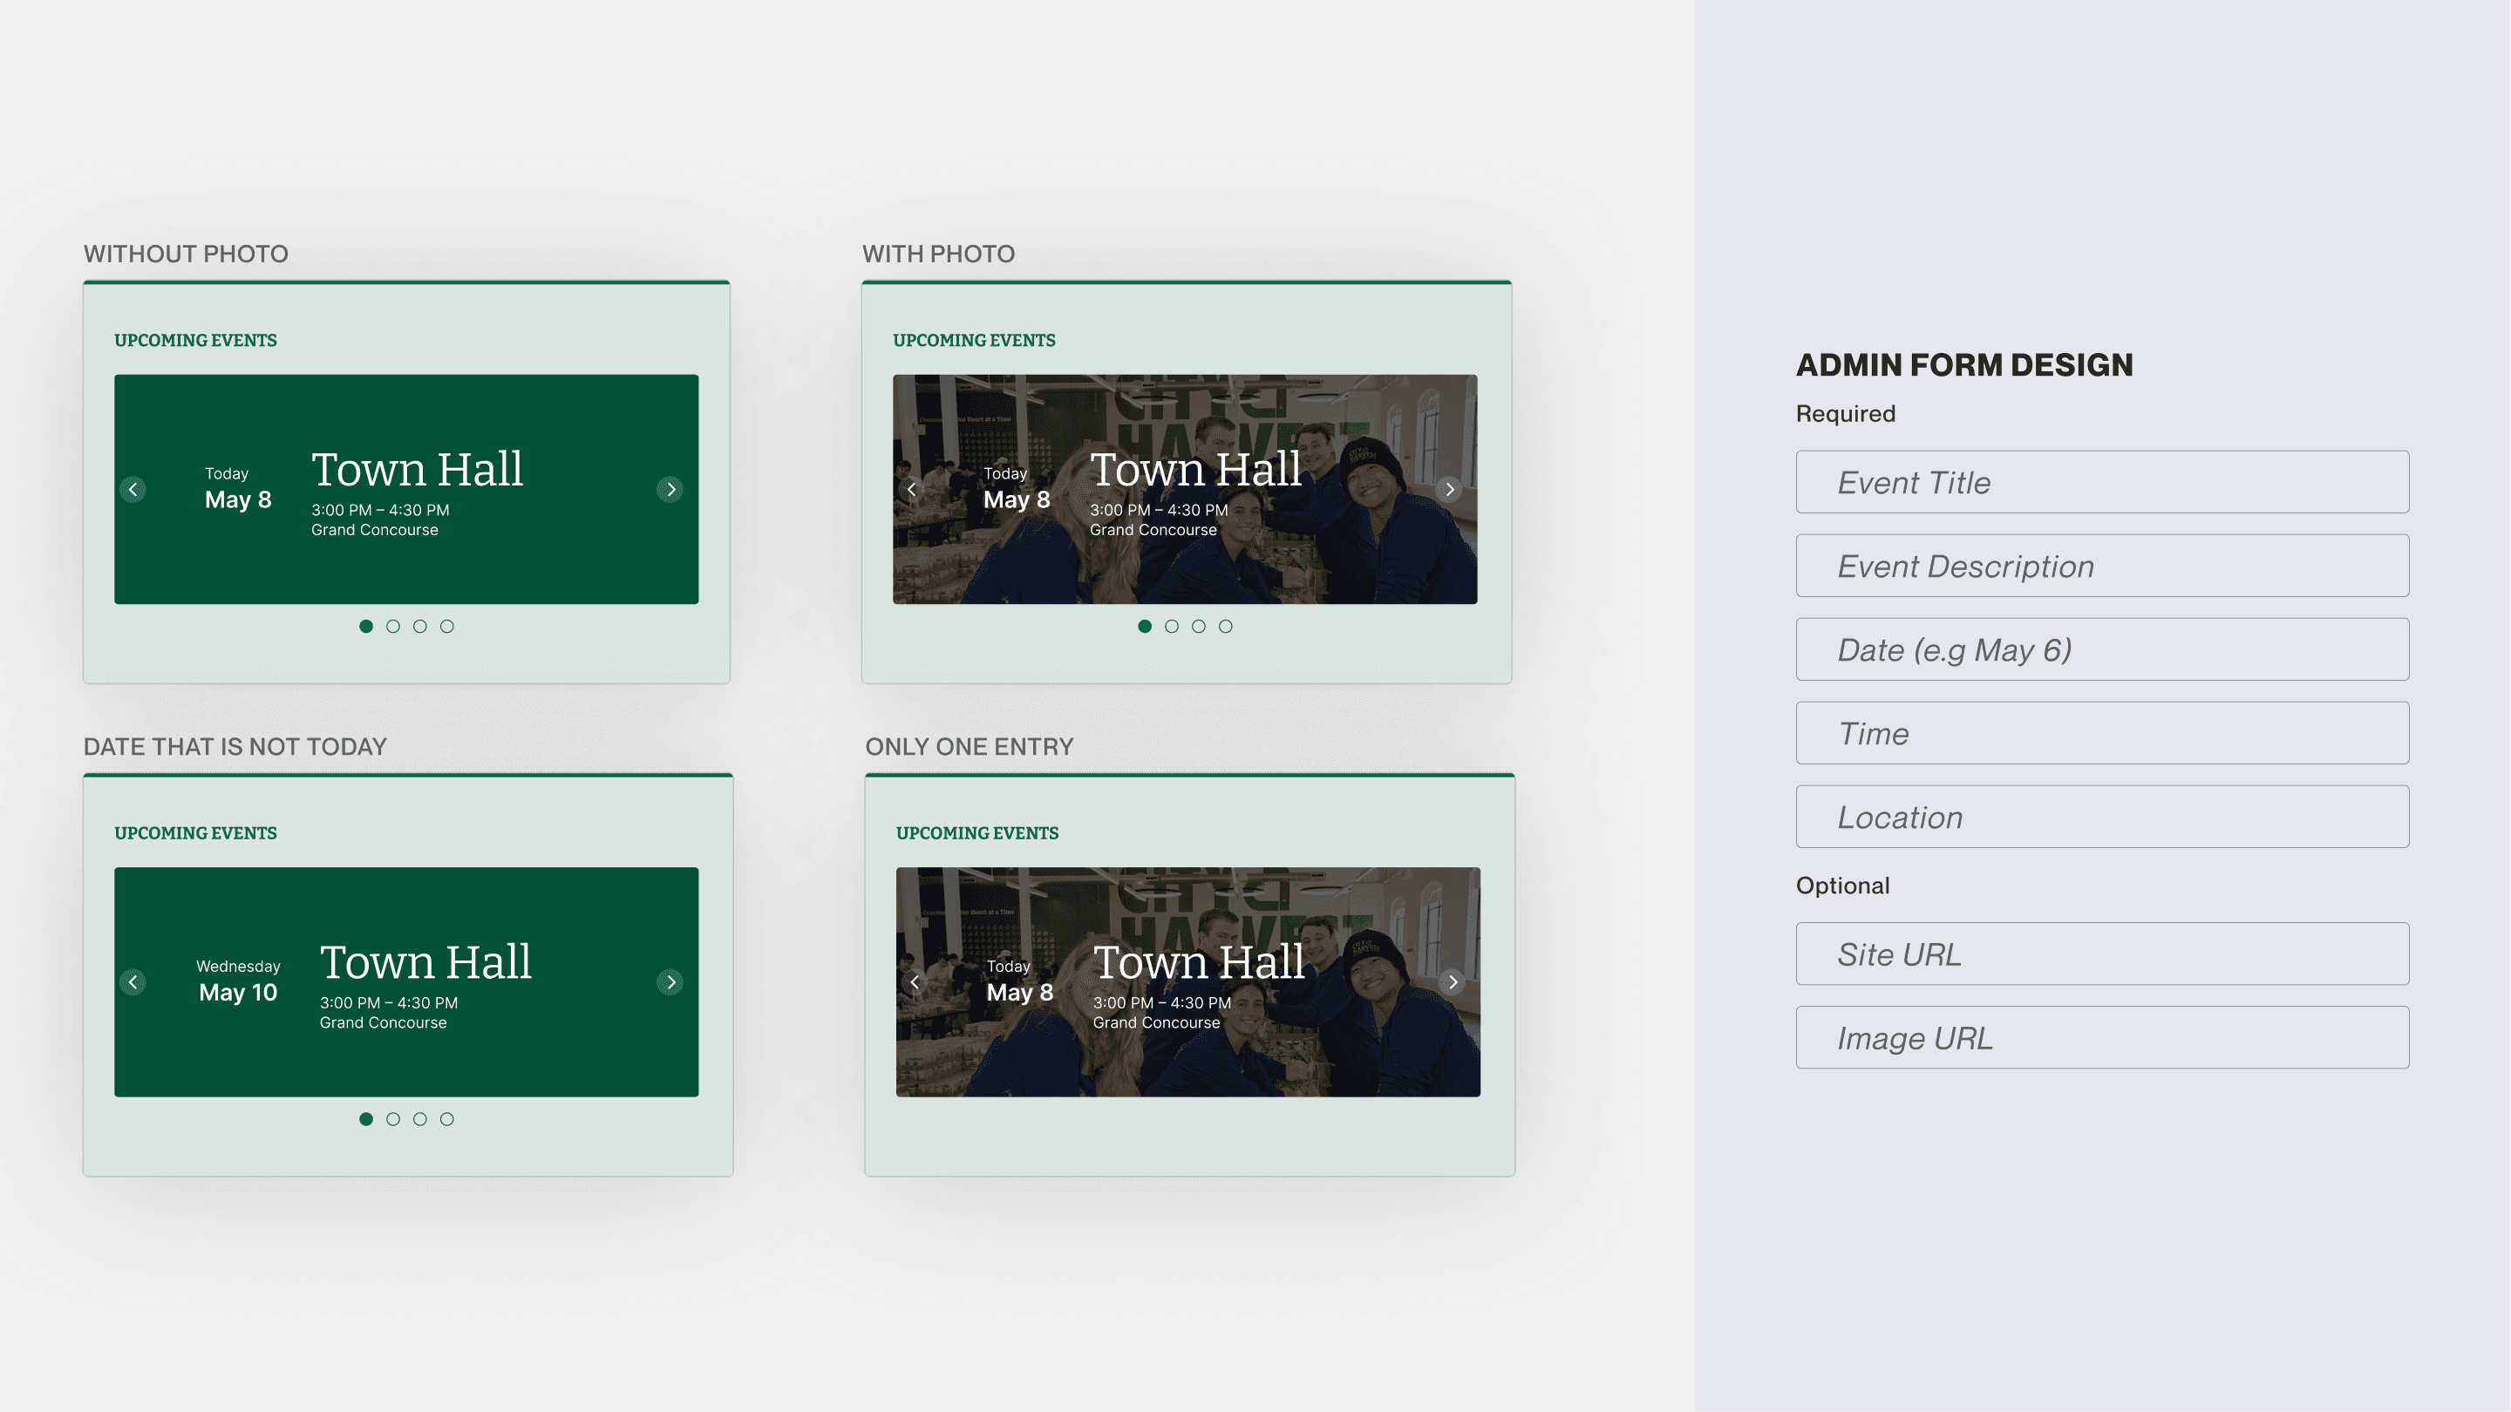The image size is (2511, 1412).
Task: Click the Image URL field
Action: (2101, 1038)
